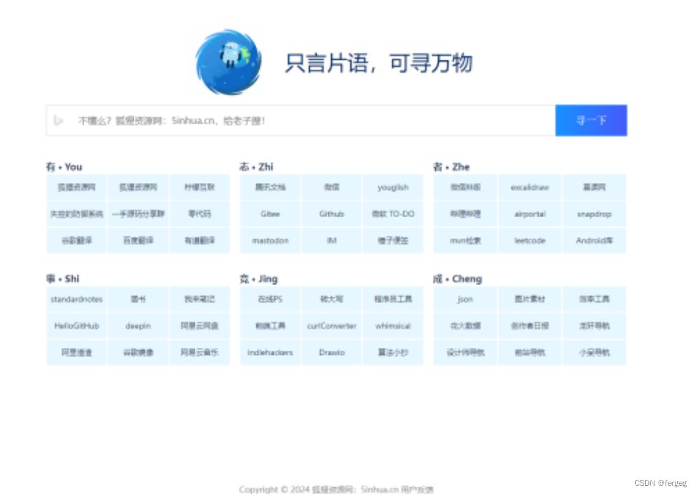
Task: Click the 寻一下 search button
Action: coord(591,120)
